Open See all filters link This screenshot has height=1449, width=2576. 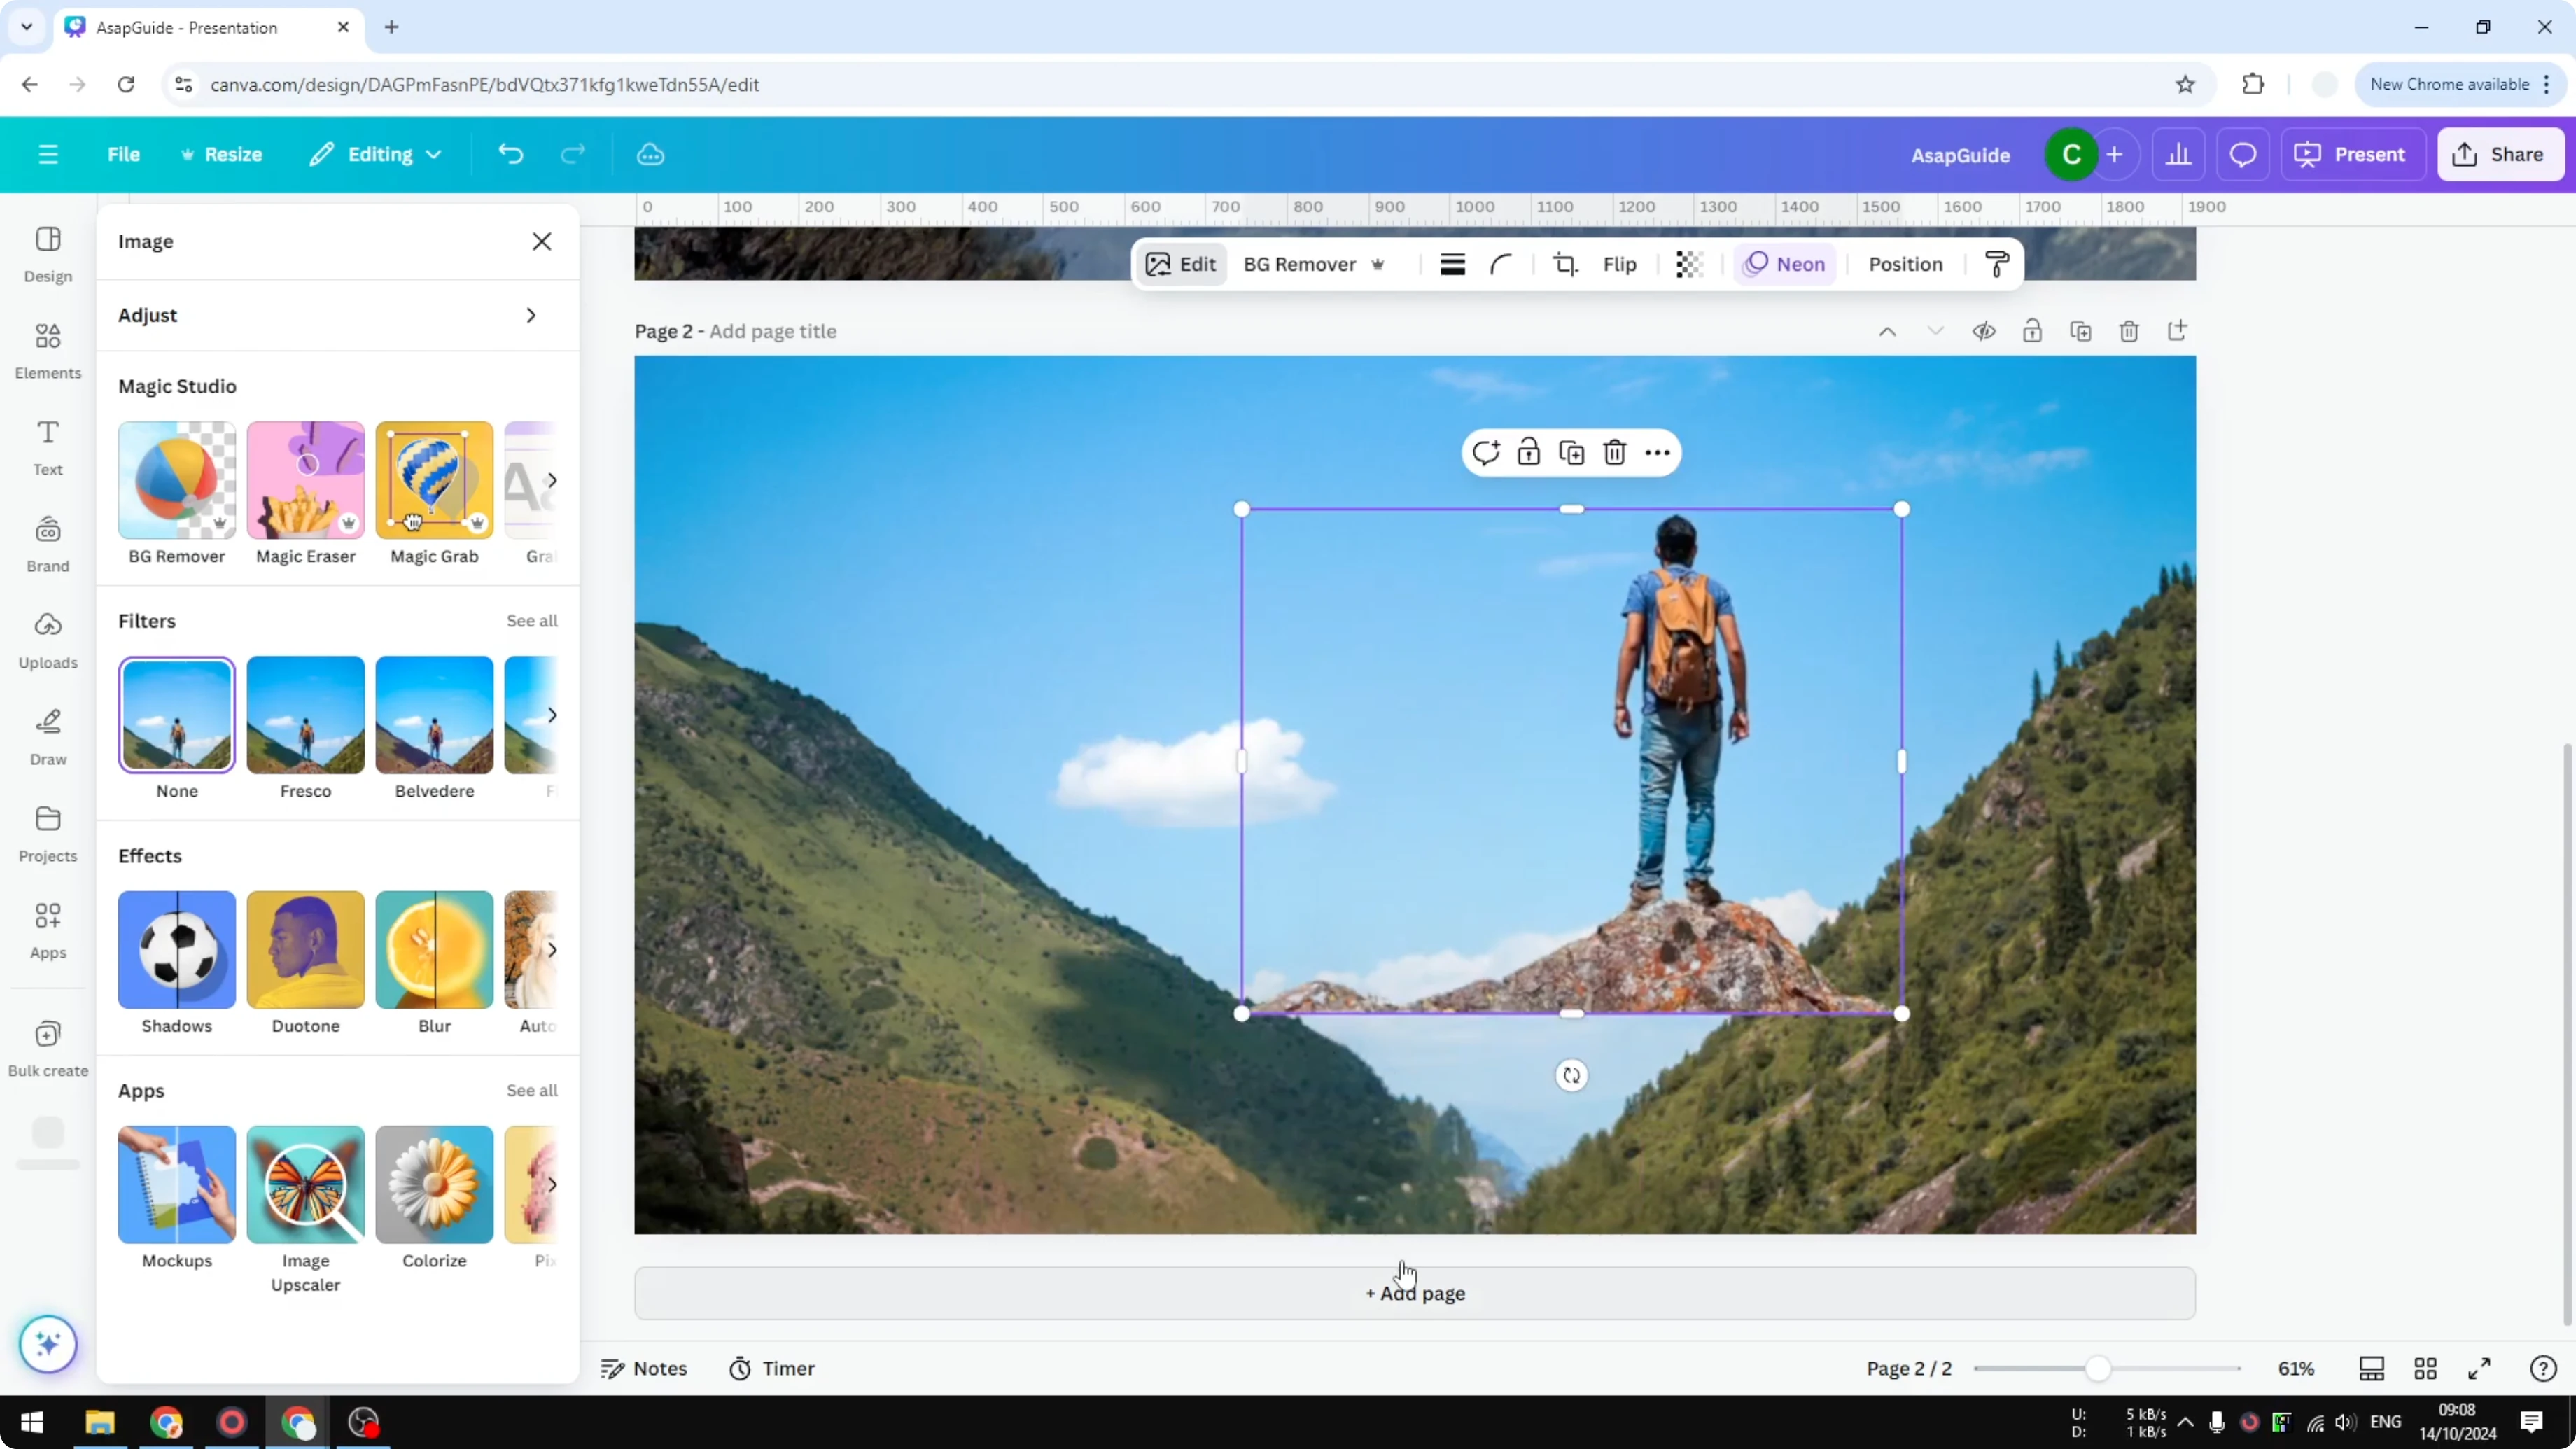click(531, 620)
